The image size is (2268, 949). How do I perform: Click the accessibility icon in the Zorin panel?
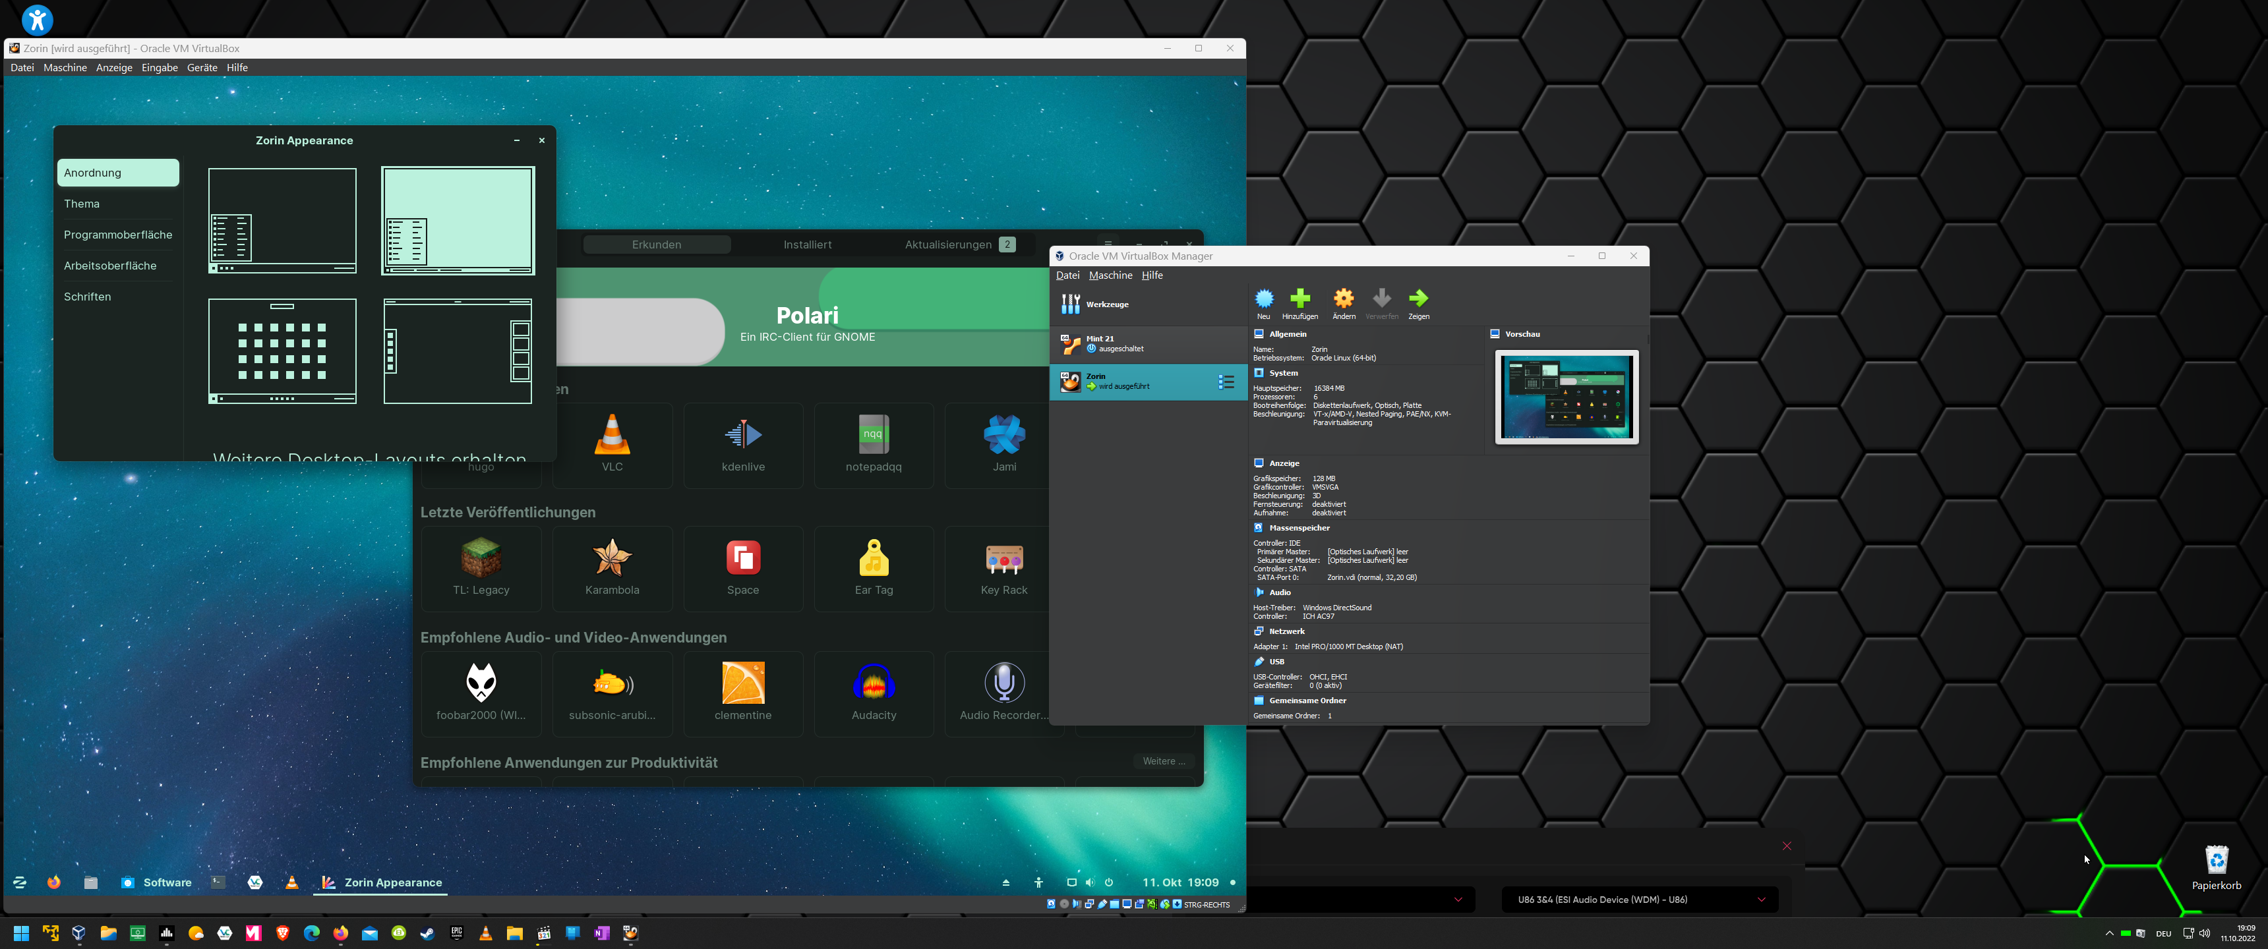(1039, 882)
